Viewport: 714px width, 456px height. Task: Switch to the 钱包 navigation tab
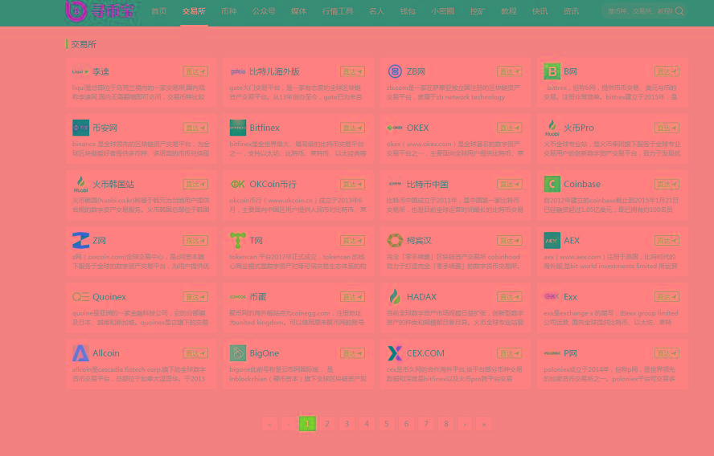tap(408, 11)
